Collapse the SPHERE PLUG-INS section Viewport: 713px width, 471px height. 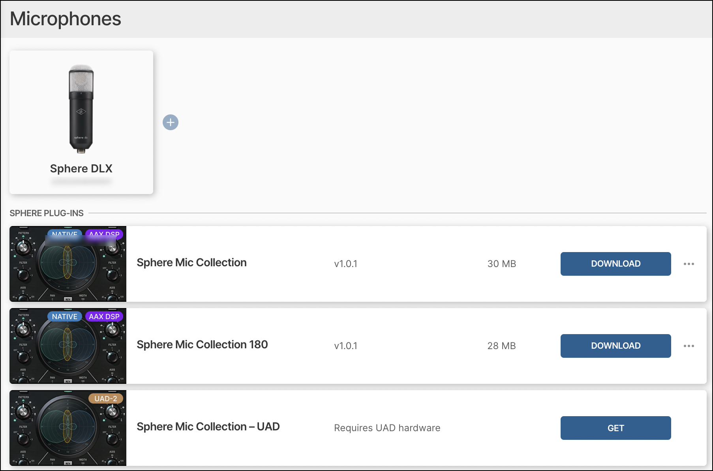click(x=46, y=213)
